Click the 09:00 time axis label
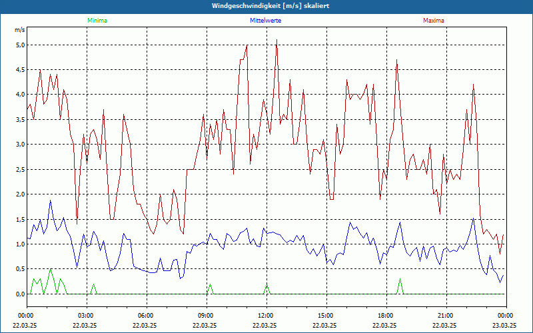The height and width of the screenshot is (333, 533). [x=207, y=316]
